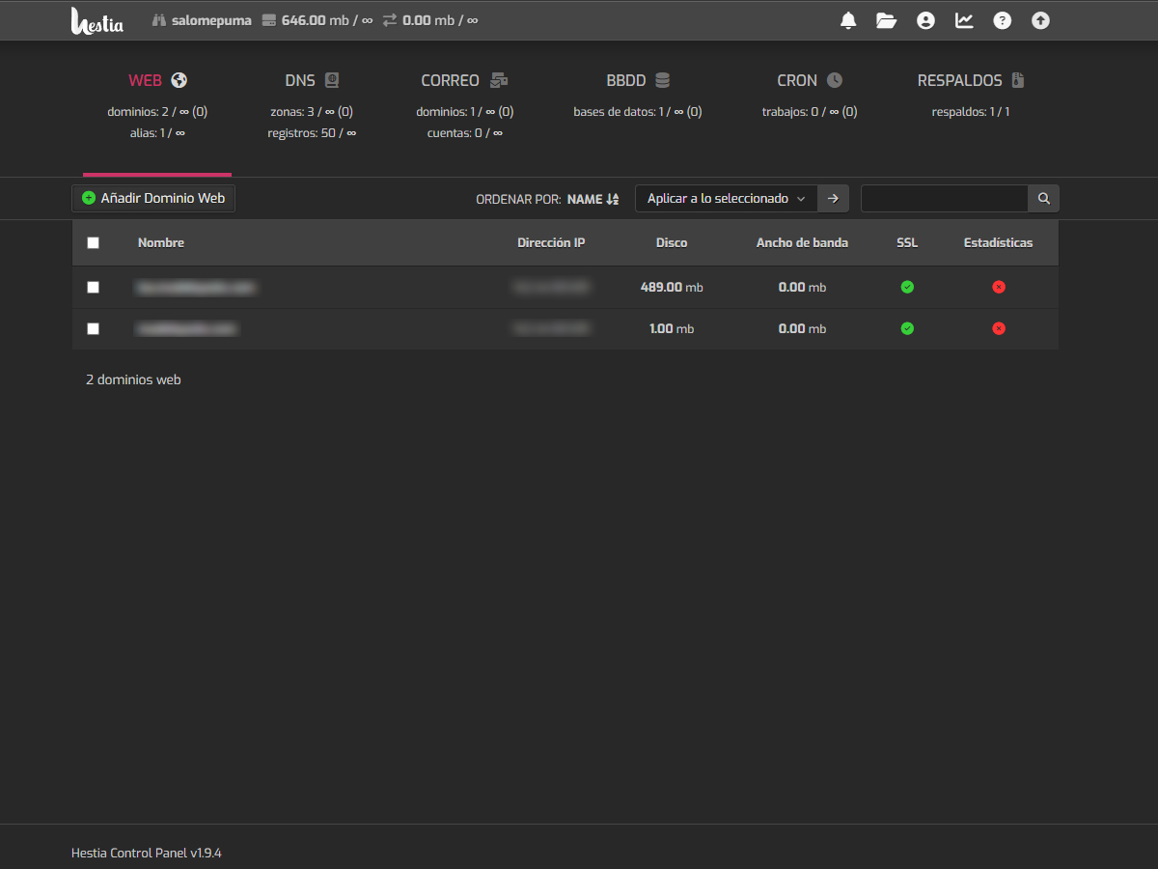
Task: Check the second domain row checkbox
Action: pos(94,328)
